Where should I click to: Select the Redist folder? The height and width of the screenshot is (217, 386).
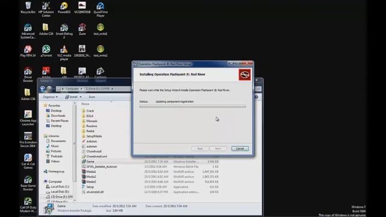(88, 131)
